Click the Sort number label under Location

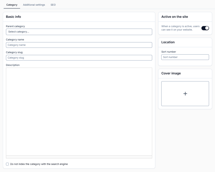pyautogui.click(x=169, y=52)
